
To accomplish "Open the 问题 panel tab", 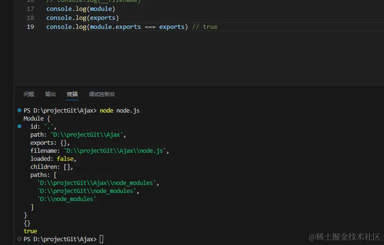I will 29,94.
